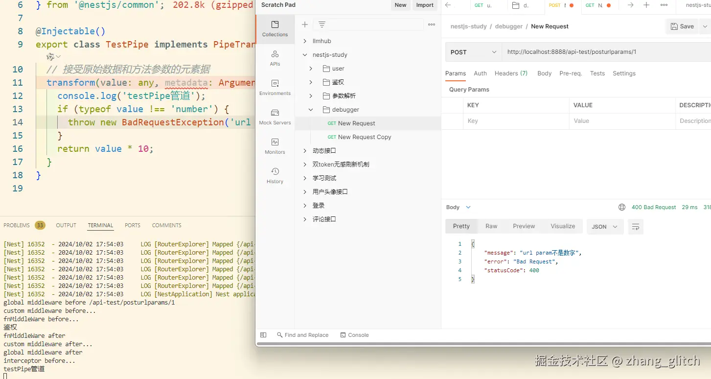
Task: Expand the user folder
Action: click(x=311, y=69)
